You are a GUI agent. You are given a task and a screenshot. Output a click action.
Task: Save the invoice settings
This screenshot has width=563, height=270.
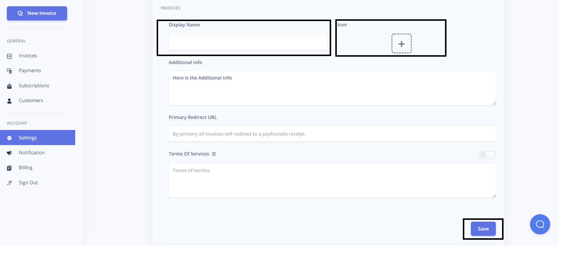[483, 228]
